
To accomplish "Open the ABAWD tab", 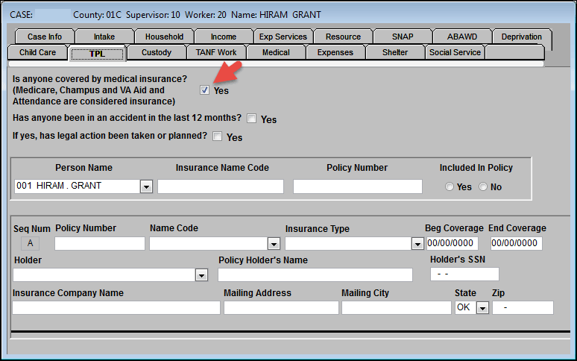I will [462, 37].
